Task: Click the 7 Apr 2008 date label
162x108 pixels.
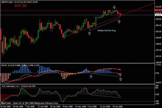Action: (x=30, y=106)
